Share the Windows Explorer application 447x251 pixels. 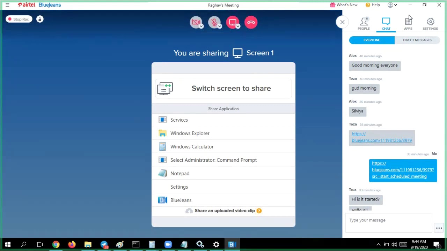[x=223, y=133]
